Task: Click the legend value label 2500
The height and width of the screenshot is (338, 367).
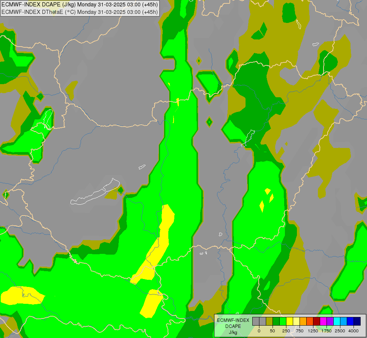Action: pos(340,331)
